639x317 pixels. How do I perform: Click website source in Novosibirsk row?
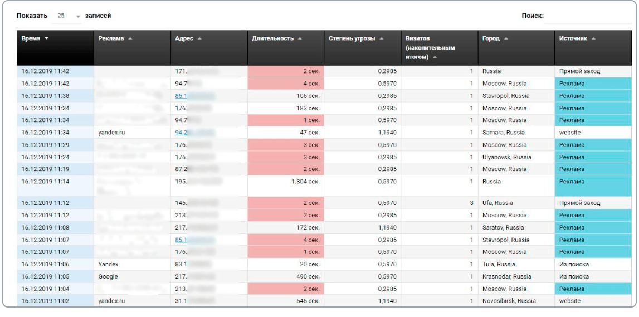click(570, 301)
